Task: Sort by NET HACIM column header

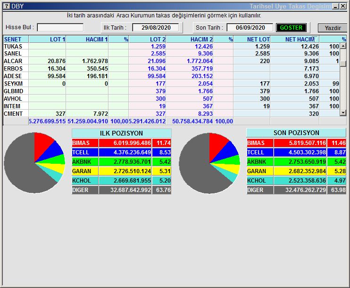Action: pyautogui.click(x=295, y=39)
